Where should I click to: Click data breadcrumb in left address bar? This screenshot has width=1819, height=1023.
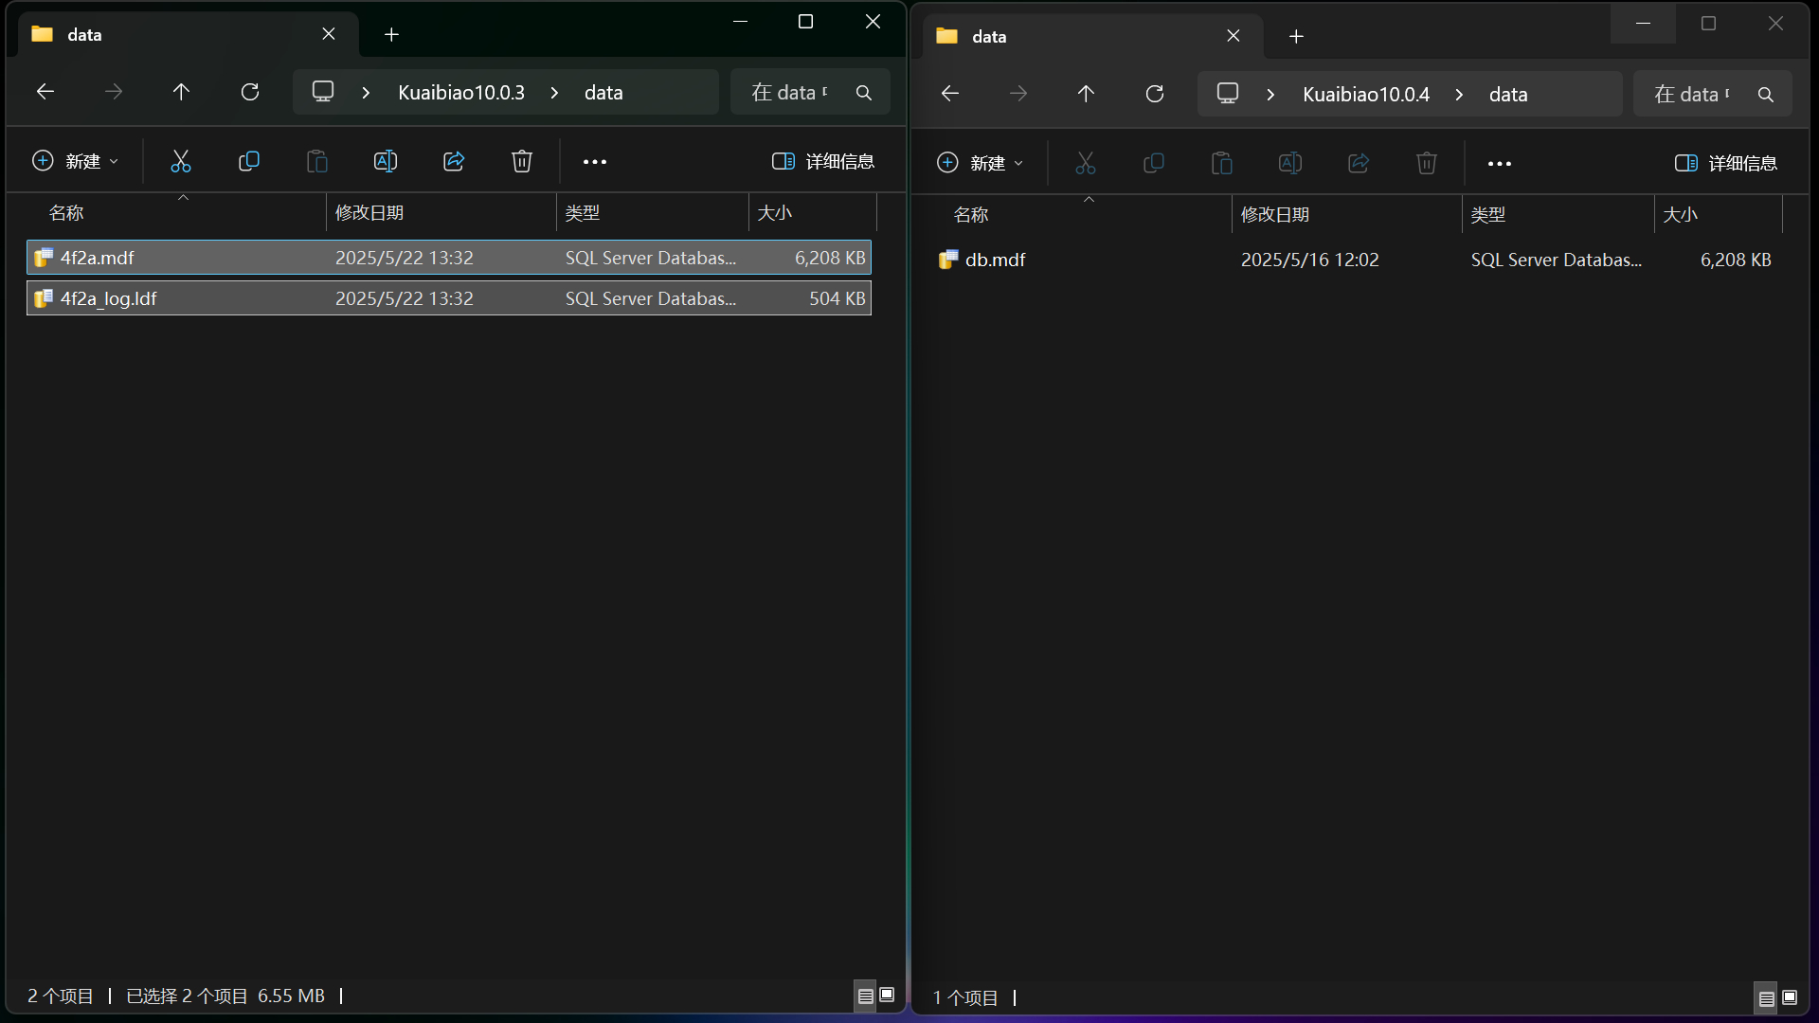(x=603, y=93)
